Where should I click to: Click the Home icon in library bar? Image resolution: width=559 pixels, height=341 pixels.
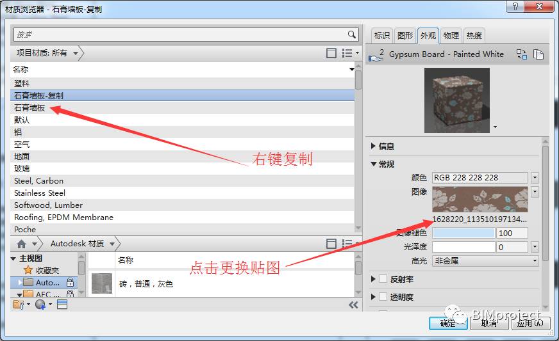[x=21, y=244]
